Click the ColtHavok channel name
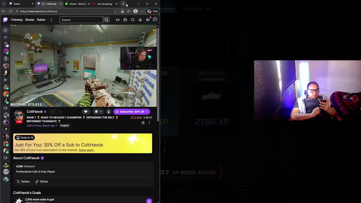361x203 pixels. point(35,112)
